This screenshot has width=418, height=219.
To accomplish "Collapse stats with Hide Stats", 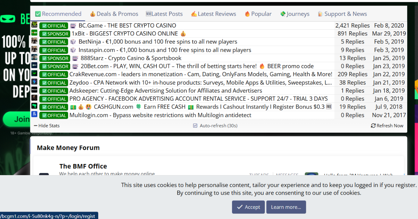I will click(47, 126).
